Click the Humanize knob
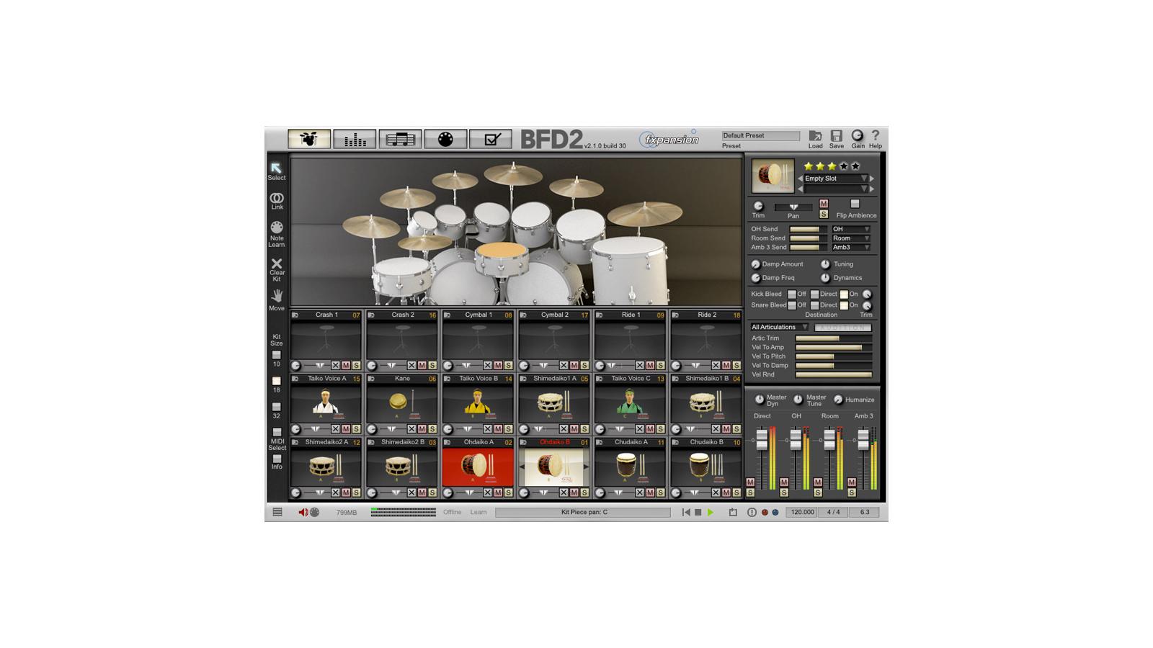The height and width of the screenshot is (648, 1153). (x=838, y=400)
